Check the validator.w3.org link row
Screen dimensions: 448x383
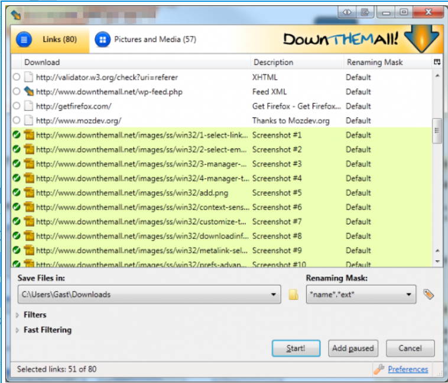[17, 77]
